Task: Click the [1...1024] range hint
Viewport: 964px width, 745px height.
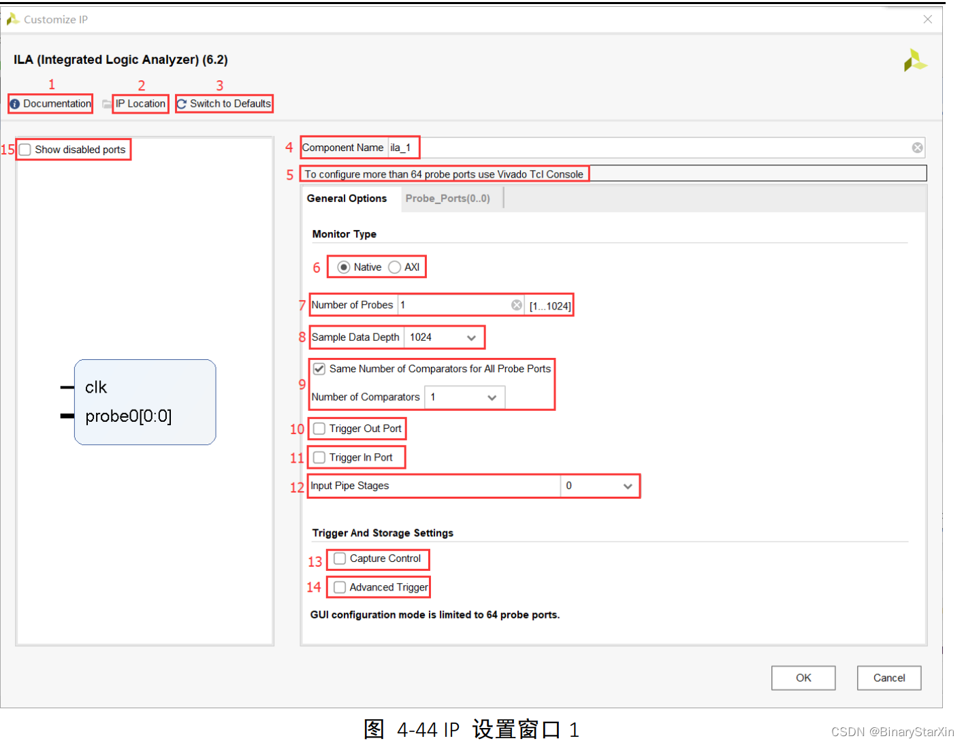Action: 550,306
